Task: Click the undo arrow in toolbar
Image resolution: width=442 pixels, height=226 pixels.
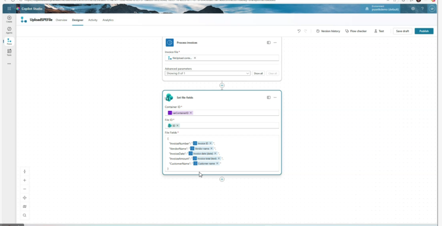Action: pyautogui.click(x=299, y=31)
